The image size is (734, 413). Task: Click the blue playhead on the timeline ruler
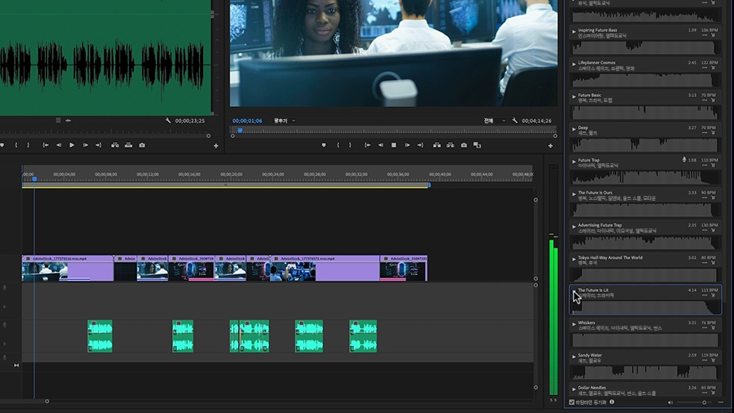34,179
